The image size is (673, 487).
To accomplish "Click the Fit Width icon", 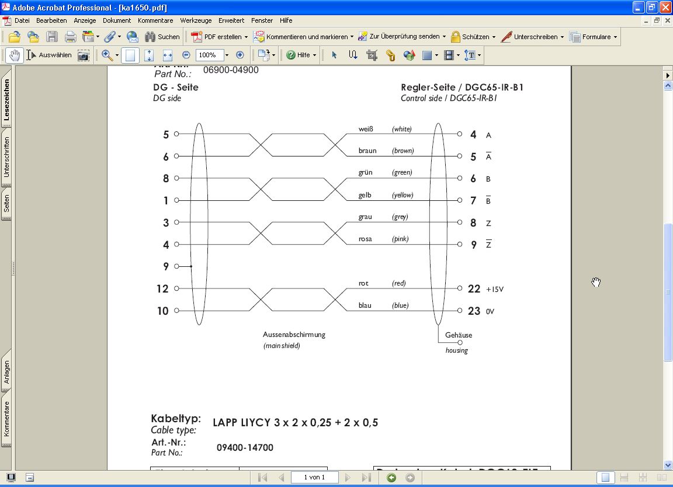I will click(168, 55).
